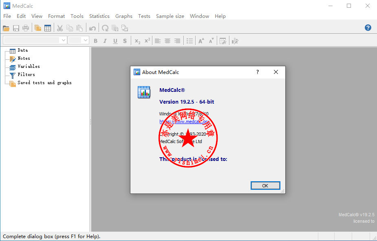Click the Print toolbar icon

click(x=26, y=28)
